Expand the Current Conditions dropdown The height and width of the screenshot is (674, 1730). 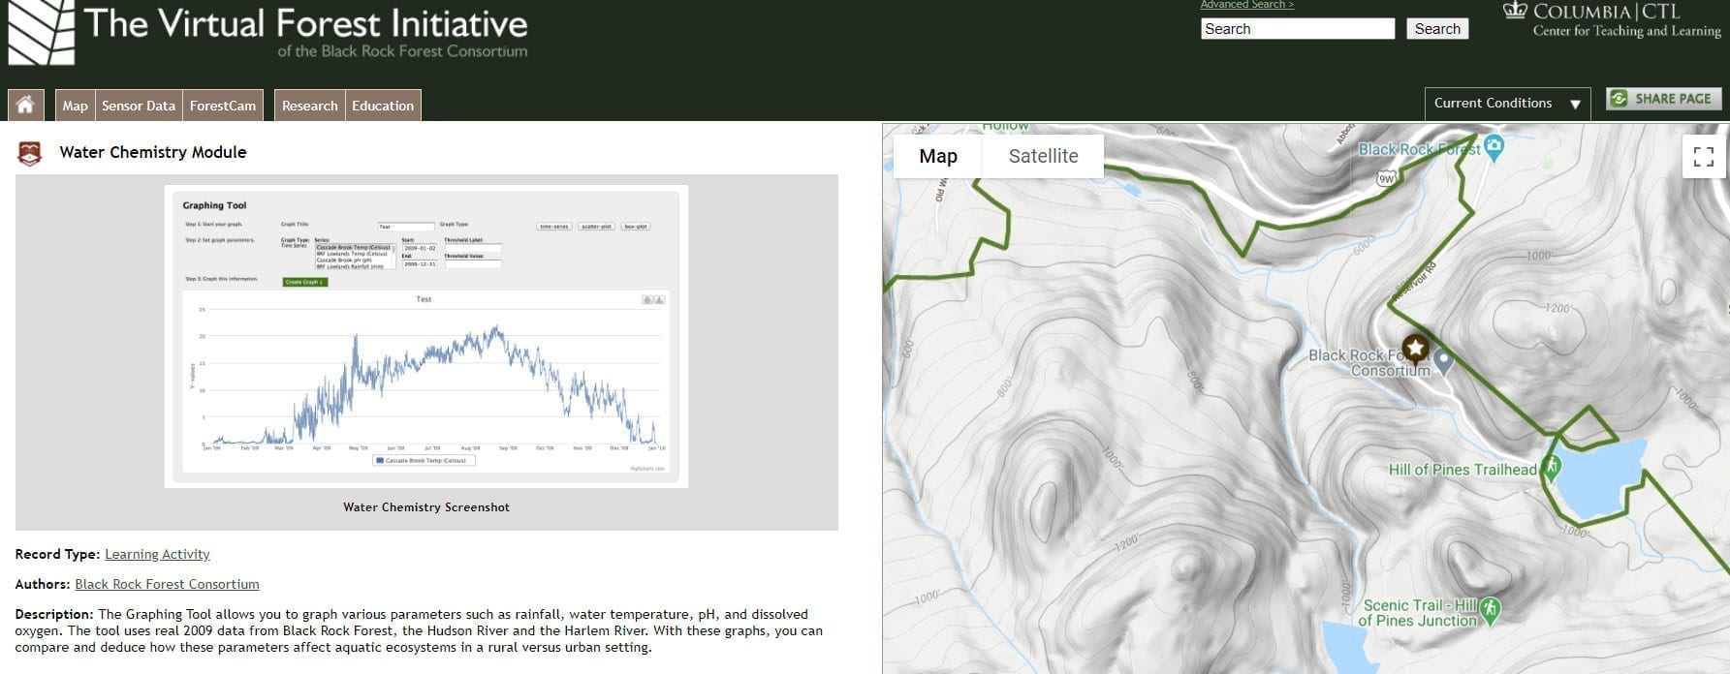tap(1507, 104)
